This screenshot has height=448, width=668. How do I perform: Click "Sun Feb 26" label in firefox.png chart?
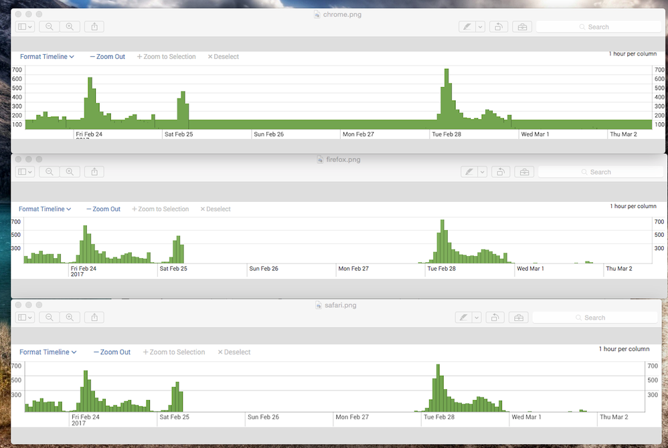pyautogui.click(x=264, y=268)
